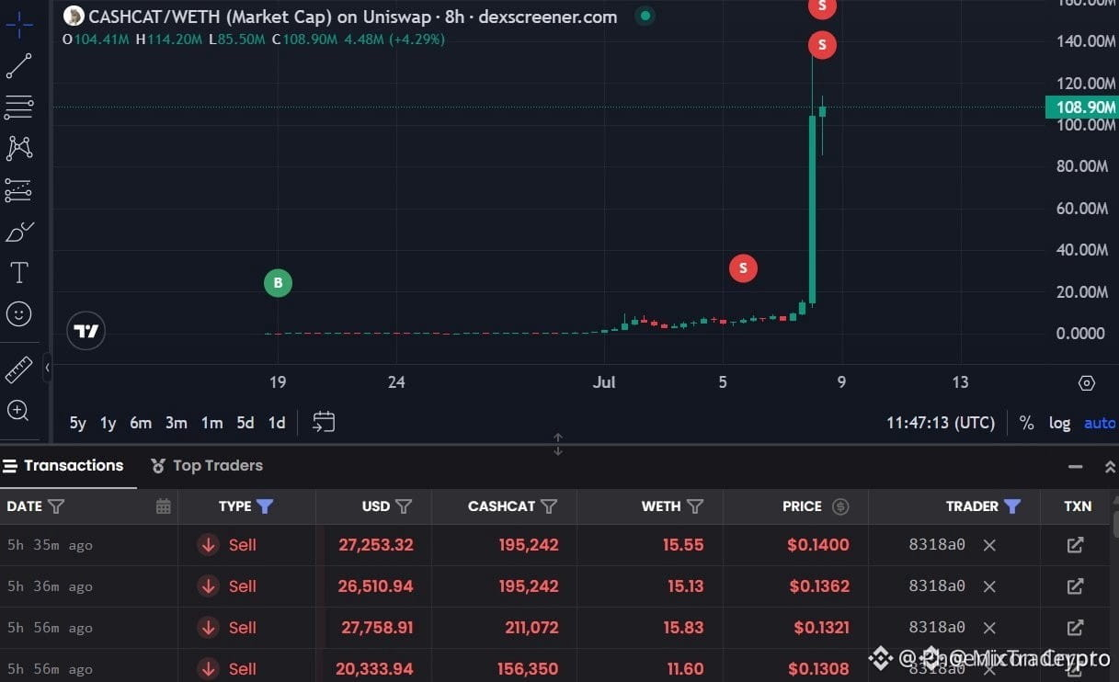Select the brush drawing tool
Screen dimensions: 1119x682
coord(18,232)
